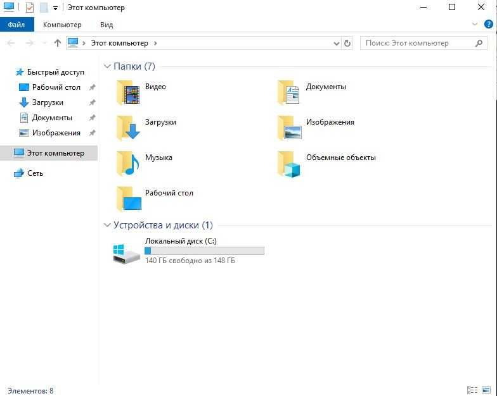Viewport: 497px width, 396px height.
Task: Click the Back navigation arrow
Action: point(11,43)
